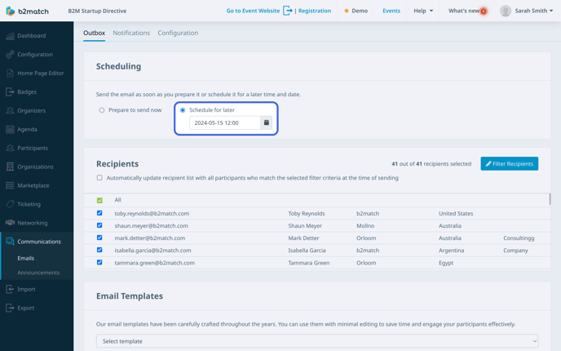Open Marketplace in the sidebar
561x351 pixels.
(33, 185)
